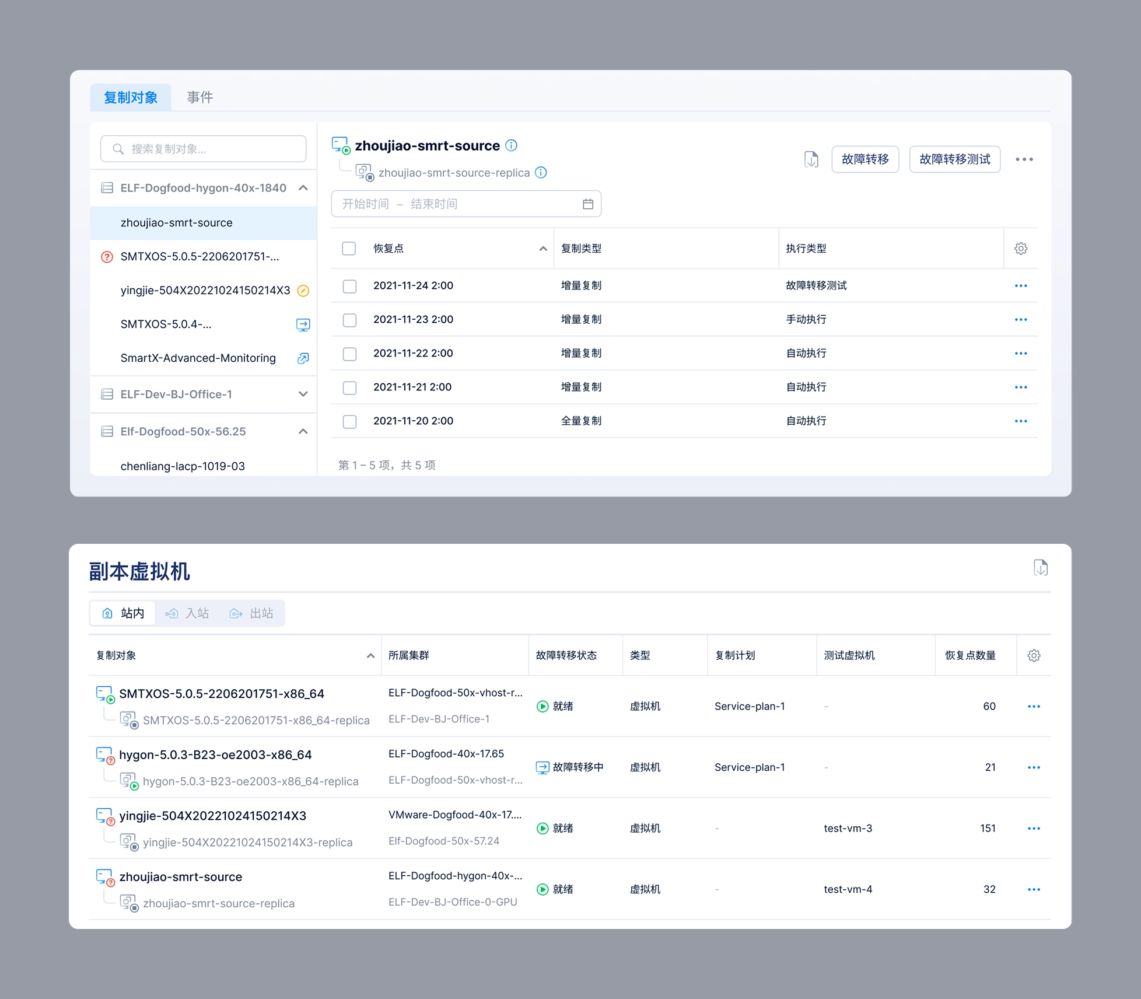This screenshot has height=999, width=1141.
Task: Click export icon in 副本虚拟机 header
Action: pyautogui.click(x=1040, y=568)
